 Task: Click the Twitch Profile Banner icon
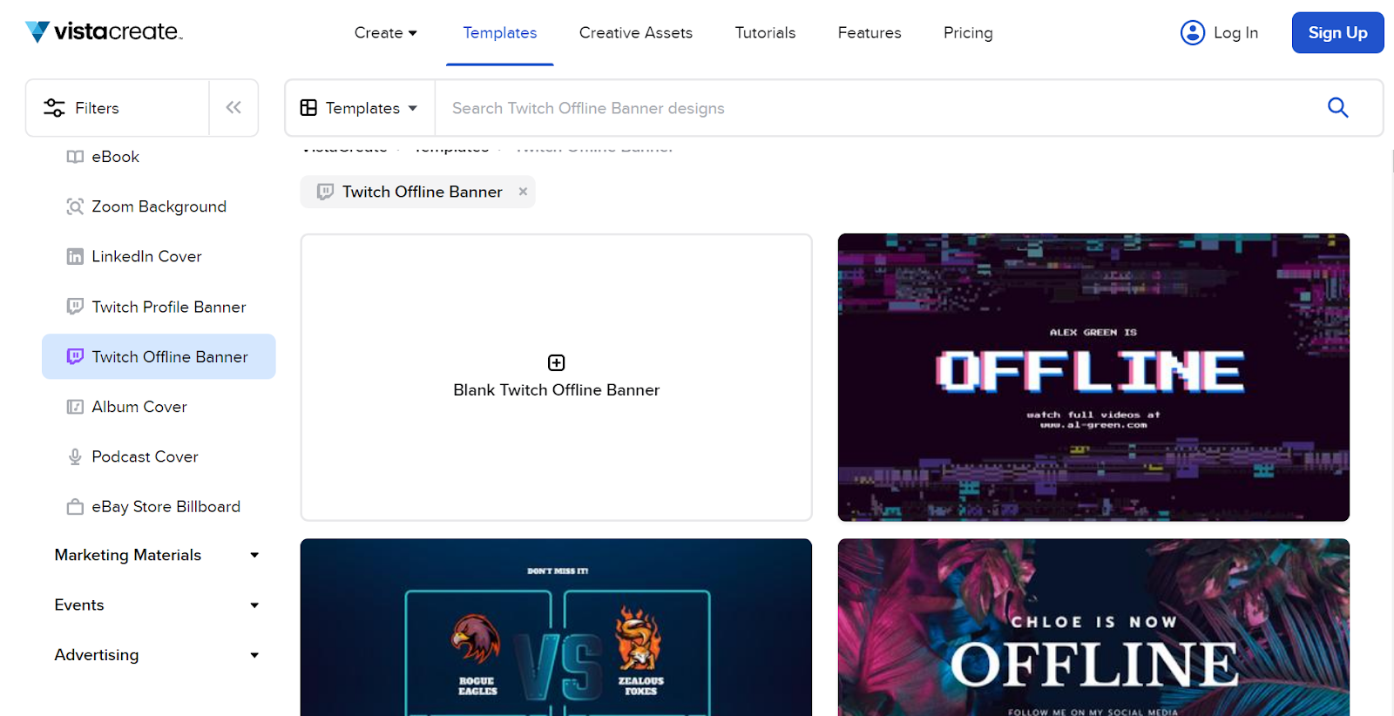tap(75, 307)
